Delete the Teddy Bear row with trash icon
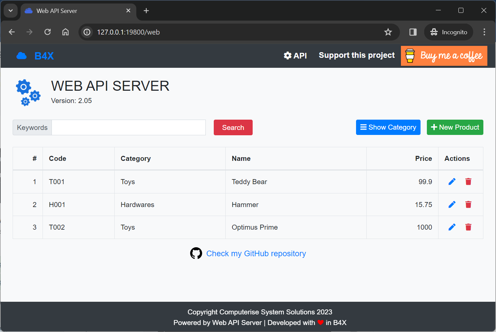Screen dimensions: 496x332 (x=468, y=181)
